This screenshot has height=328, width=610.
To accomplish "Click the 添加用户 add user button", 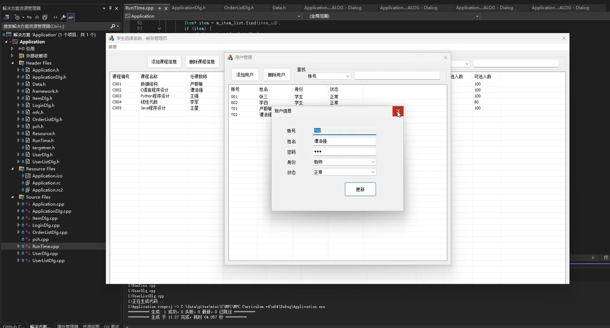I will pos(245,75).
